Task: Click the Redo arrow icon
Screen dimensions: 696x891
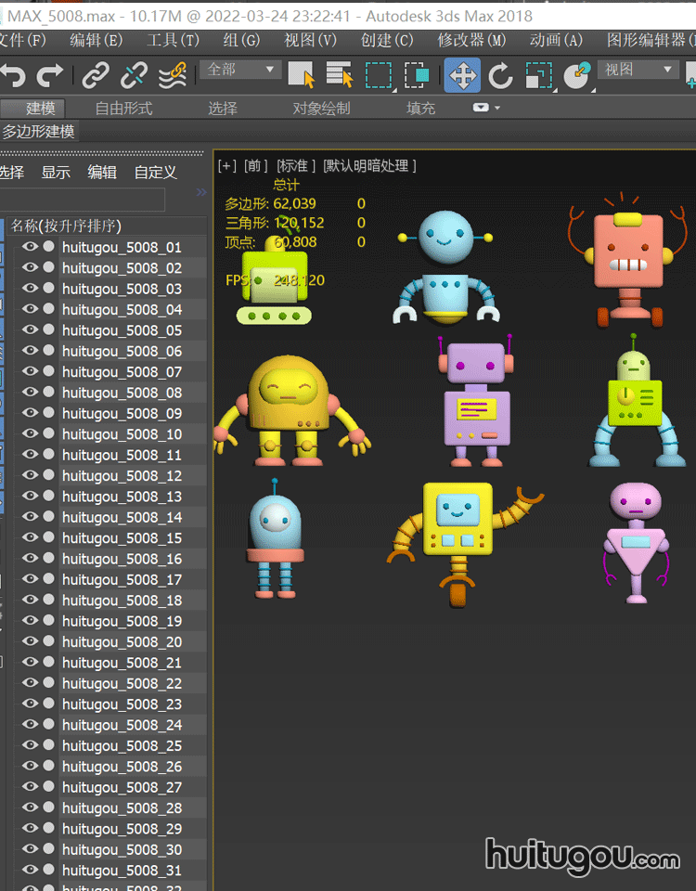Action: point(50,75)
